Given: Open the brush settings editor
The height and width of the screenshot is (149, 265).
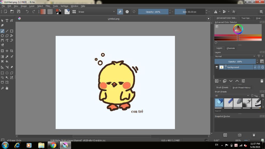Looking at the screenshot, I should tap(67, 12).
